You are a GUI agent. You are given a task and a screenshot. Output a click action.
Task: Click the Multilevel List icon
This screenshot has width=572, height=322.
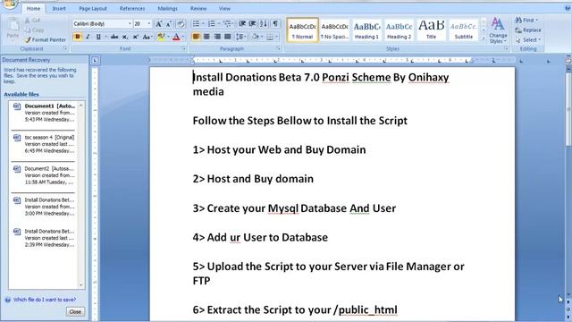tap(227, 24)
